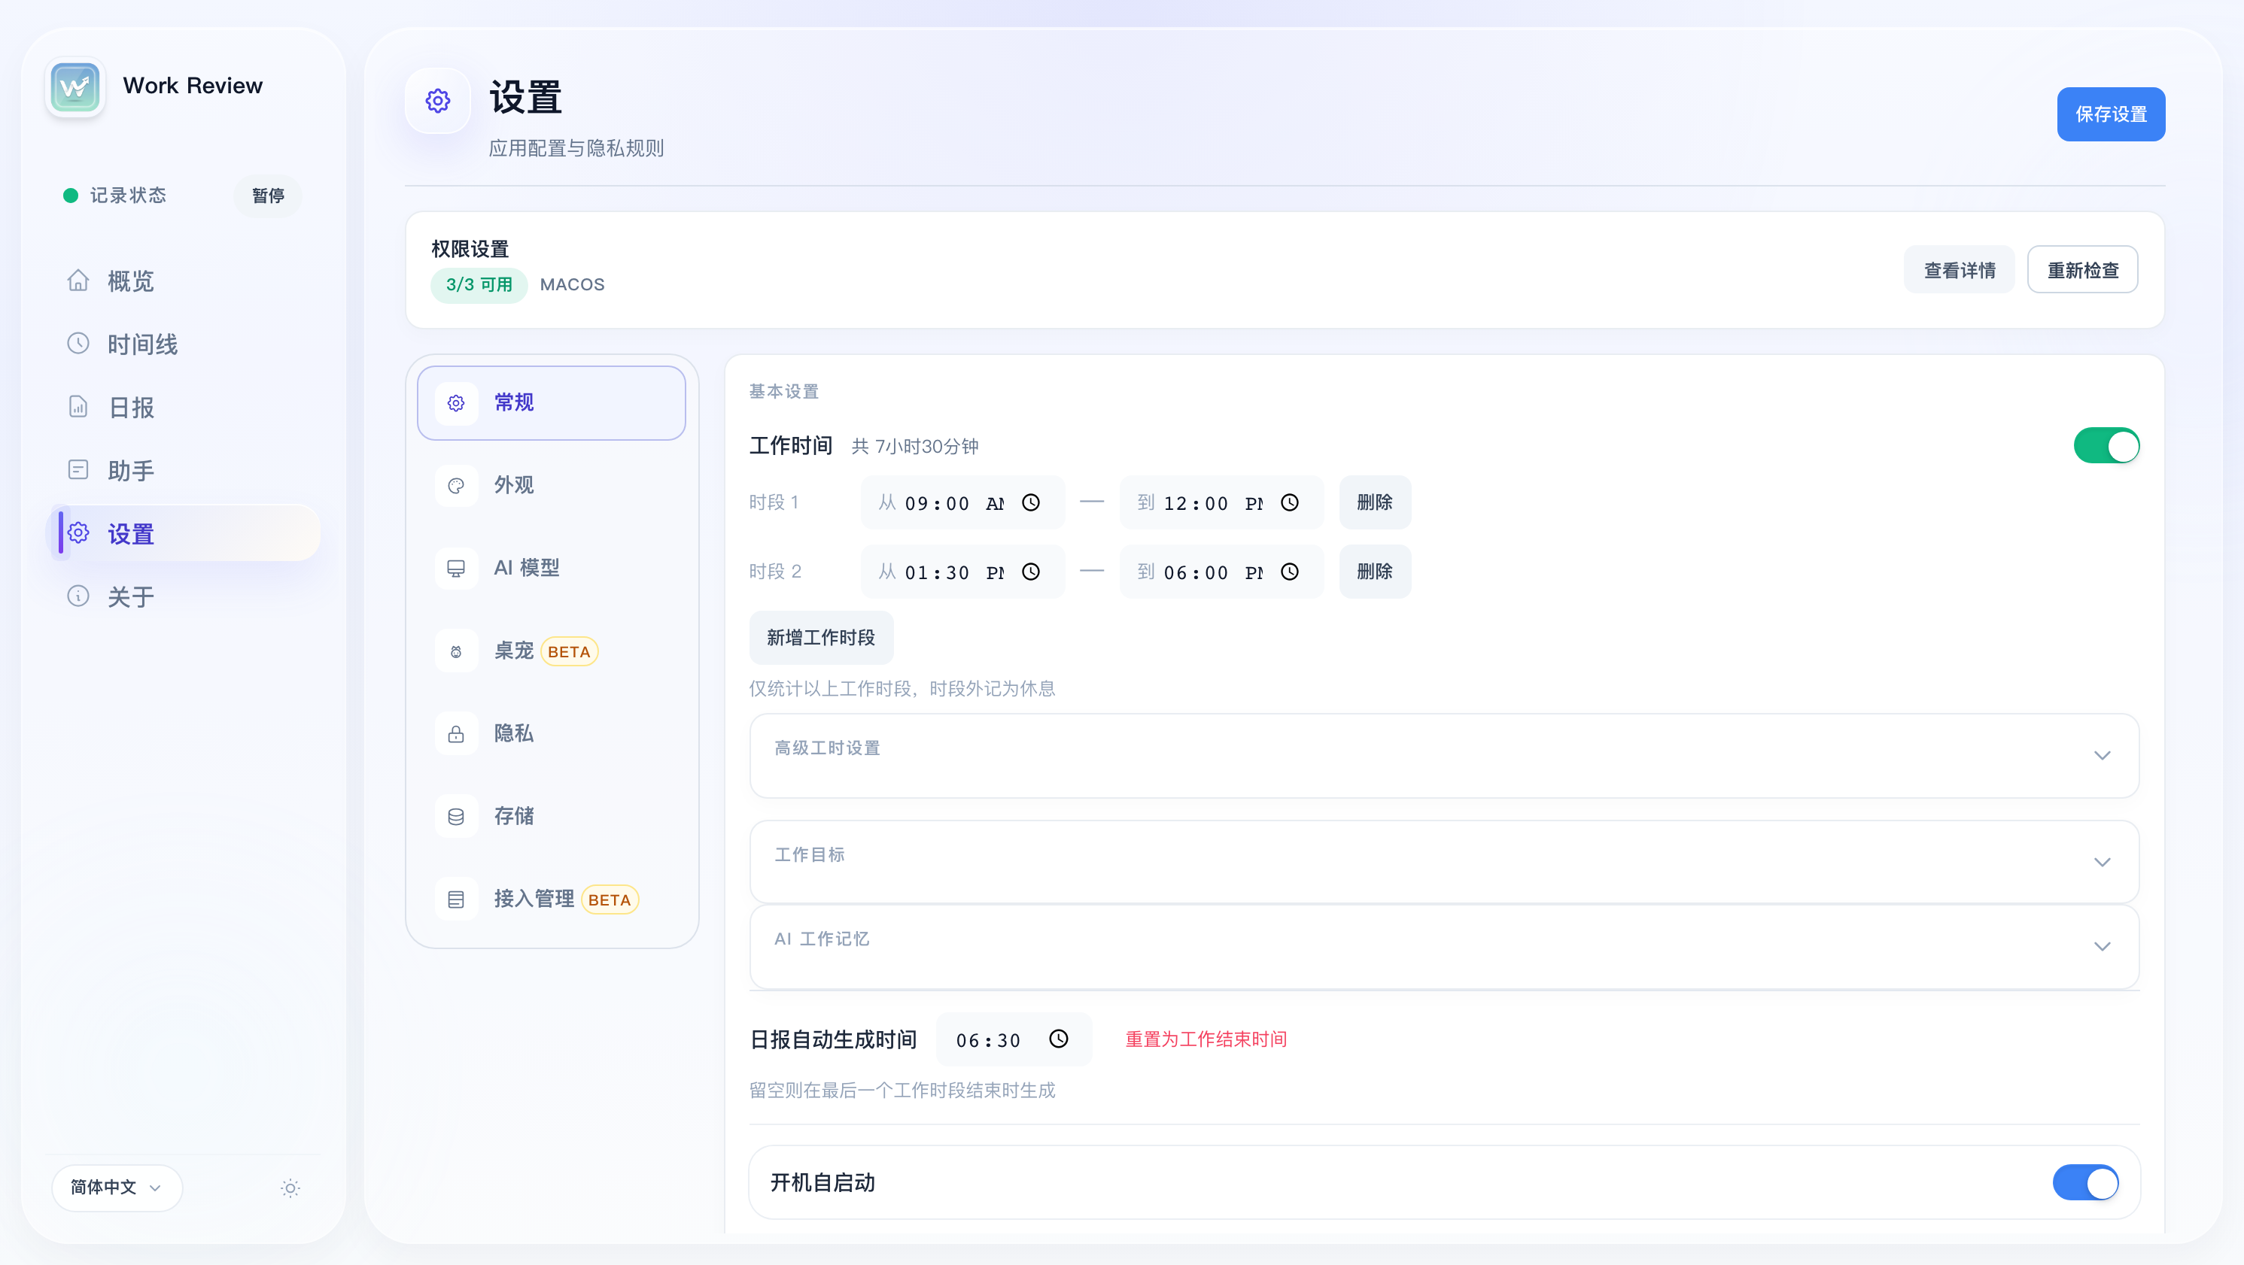Delete 时段 2 with its 删除 button
The width and height of the screenshot is (2244, 1265).
tap(1375, 572)
